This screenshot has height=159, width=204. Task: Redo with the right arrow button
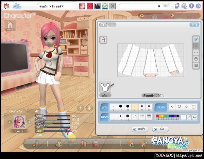tap(112, 25)
